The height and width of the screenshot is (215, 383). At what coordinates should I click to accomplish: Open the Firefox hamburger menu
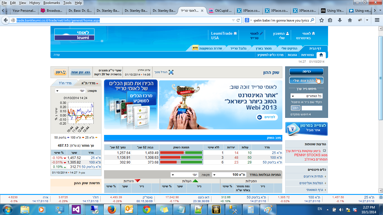click(x=377, y=20)
